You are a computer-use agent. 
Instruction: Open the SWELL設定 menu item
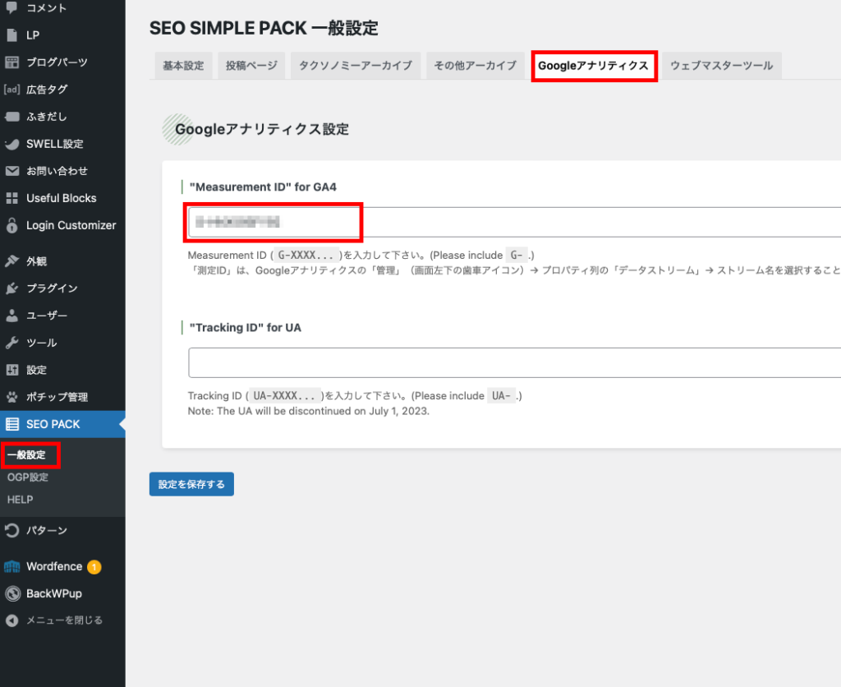point(55,144)
